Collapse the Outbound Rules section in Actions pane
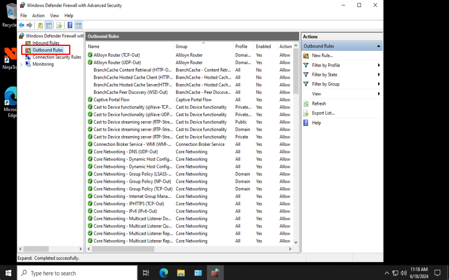449x280 pixels. pyautogui.click(x=379, y=46)
